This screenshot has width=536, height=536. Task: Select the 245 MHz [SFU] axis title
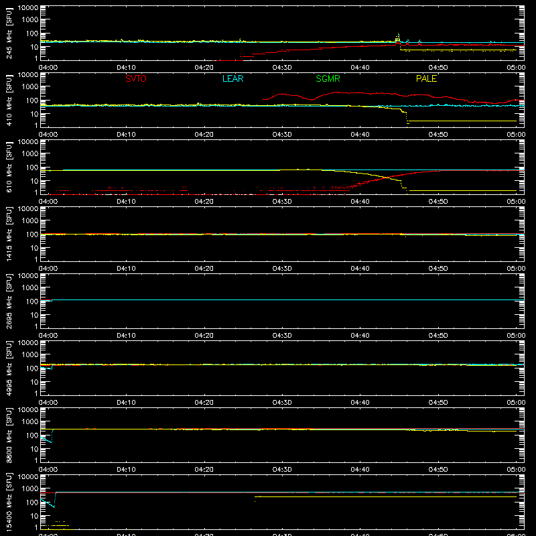coord(9,33)
